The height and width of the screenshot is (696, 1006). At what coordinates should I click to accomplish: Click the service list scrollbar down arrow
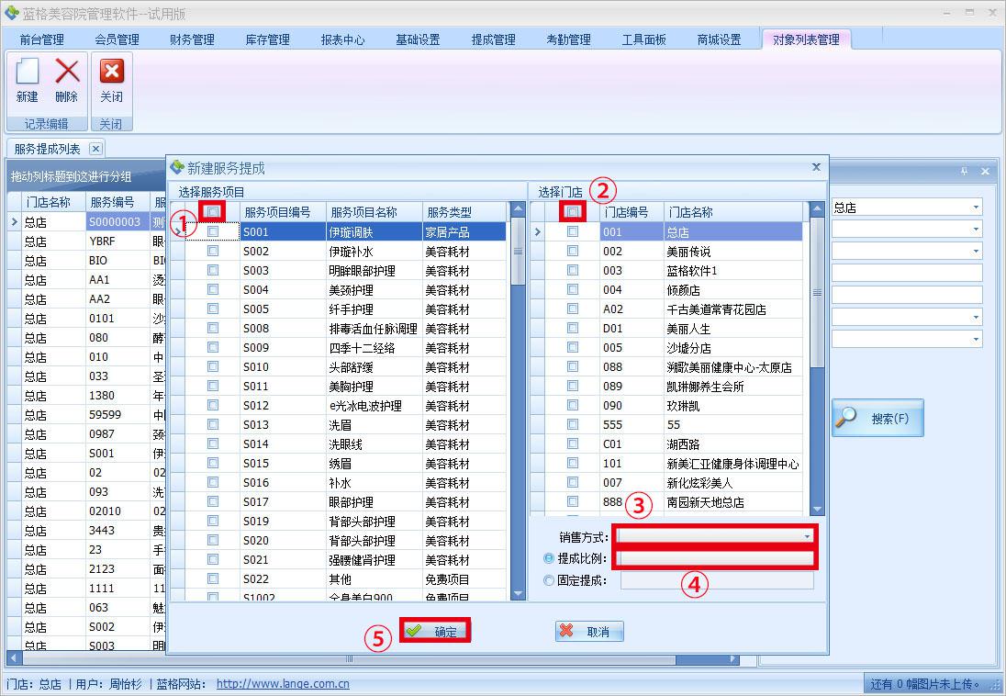click(518, 594)
